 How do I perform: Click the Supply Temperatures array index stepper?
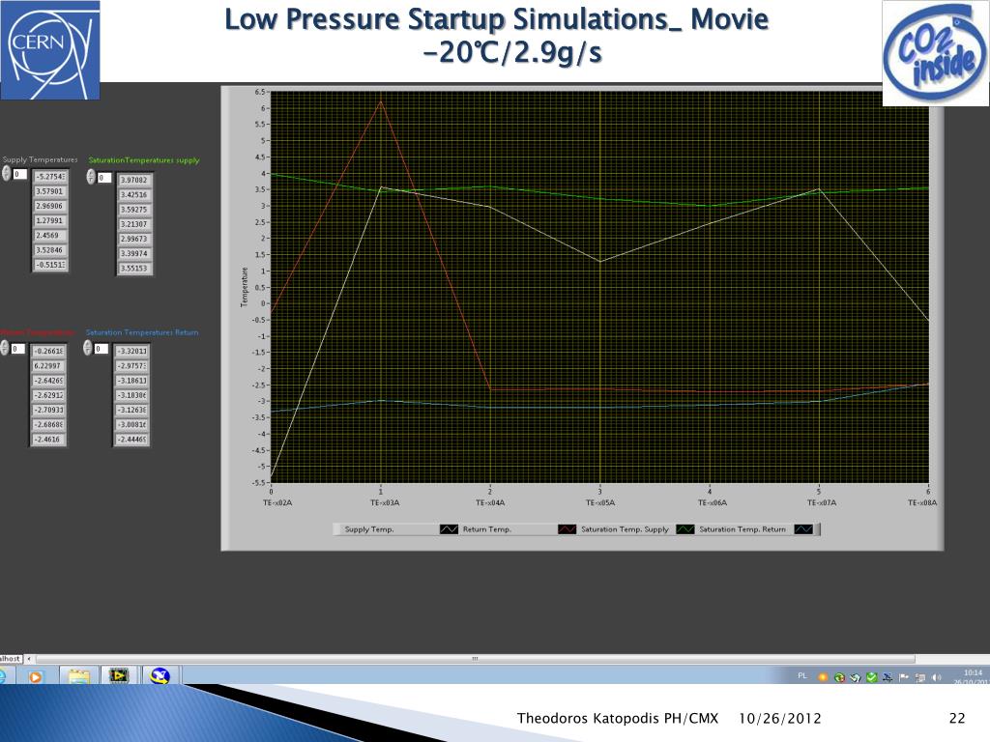[x=6, y=174]
